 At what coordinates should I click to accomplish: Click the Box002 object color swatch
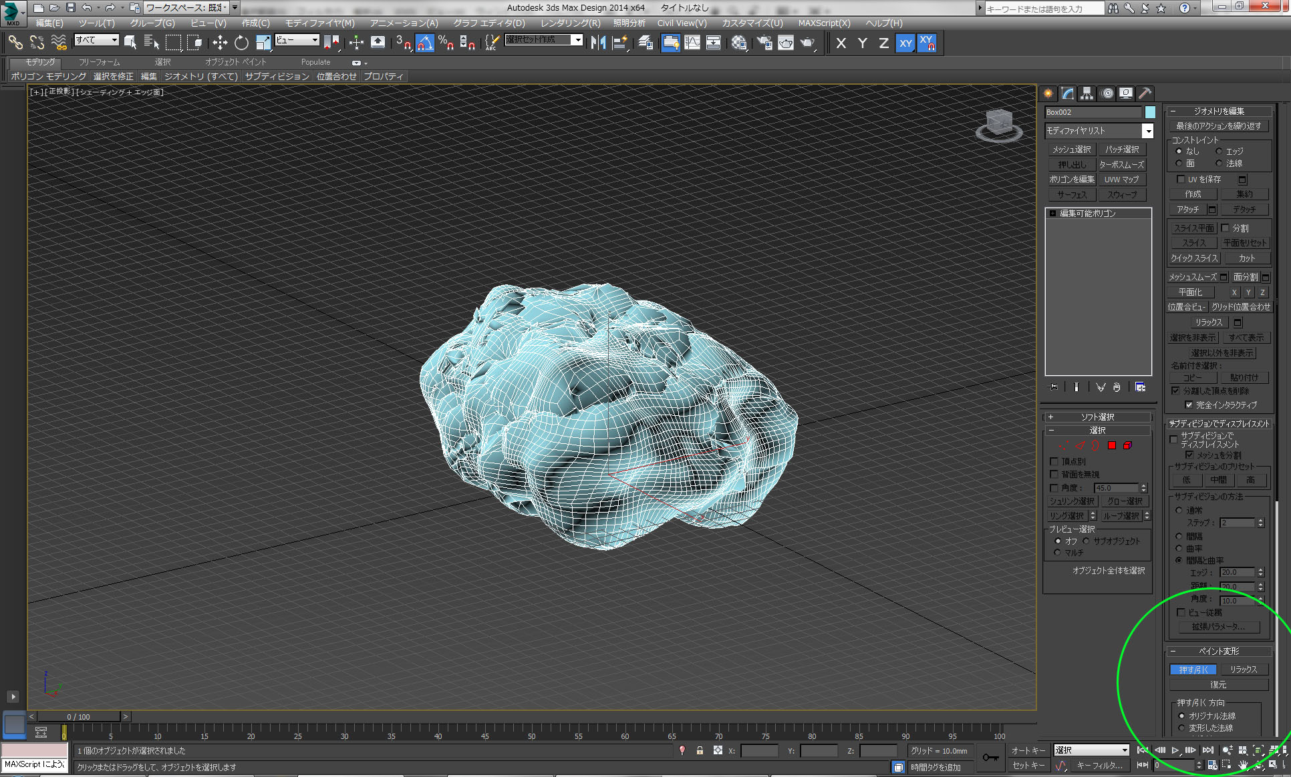pyautogui.click(x=1150, y=112)
